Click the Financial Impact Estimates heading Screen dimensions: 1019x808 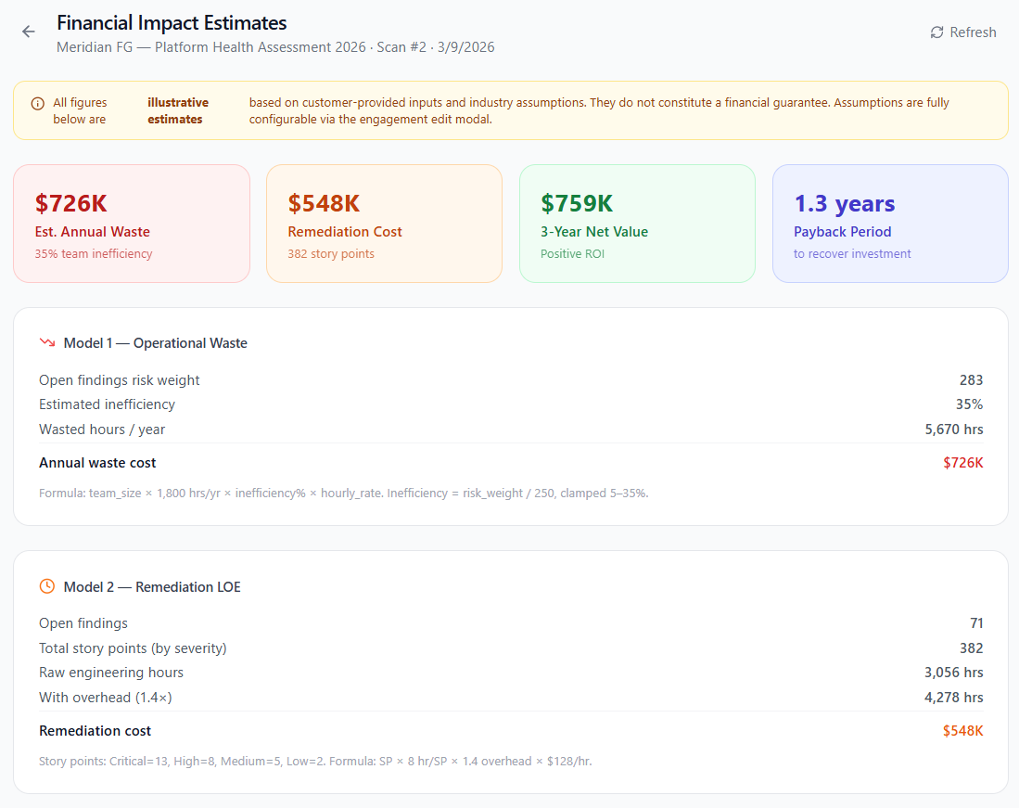point(172,23)
